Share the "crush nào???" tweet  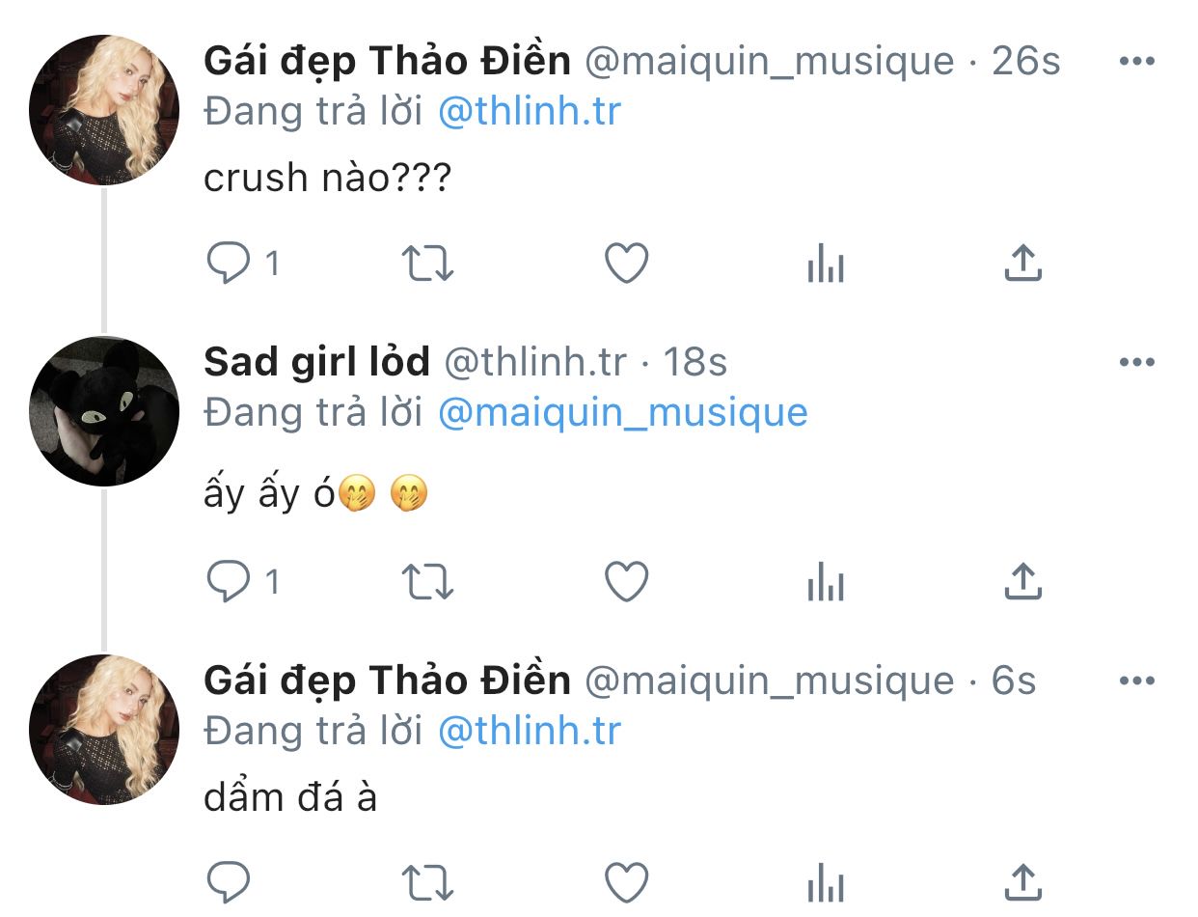1022,263
